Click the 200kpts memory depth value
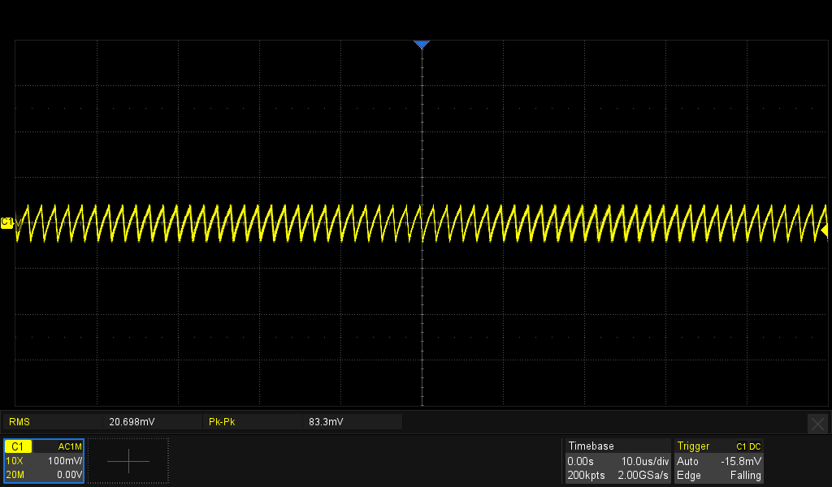Viewport: 832px width, 487px height. coord(586,475)
